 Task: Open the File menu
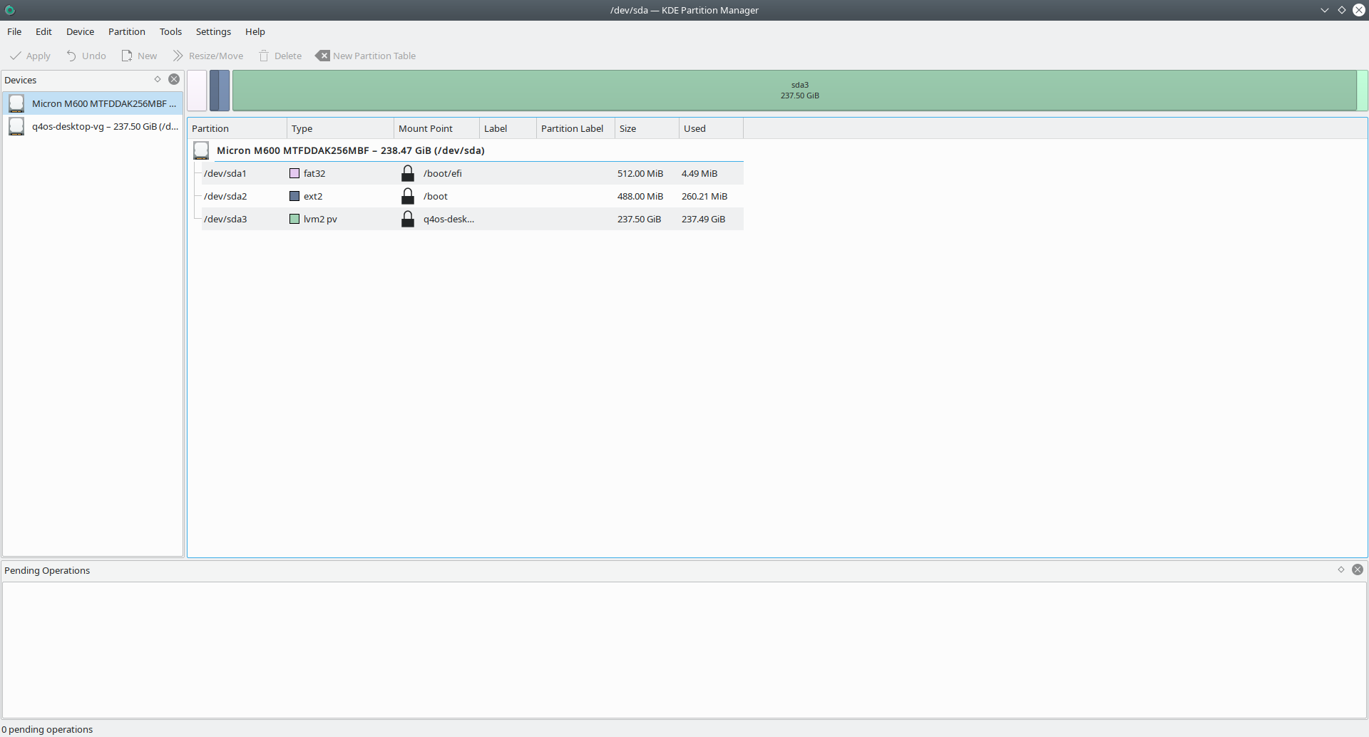[14, 31]
